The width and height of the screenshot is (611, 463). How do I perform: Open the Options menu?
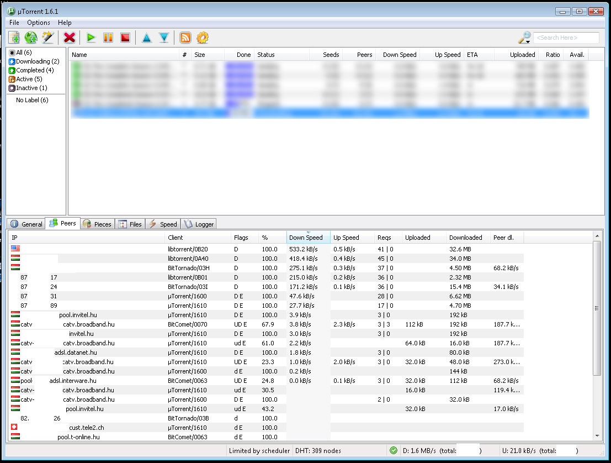(x=39, y=23)
